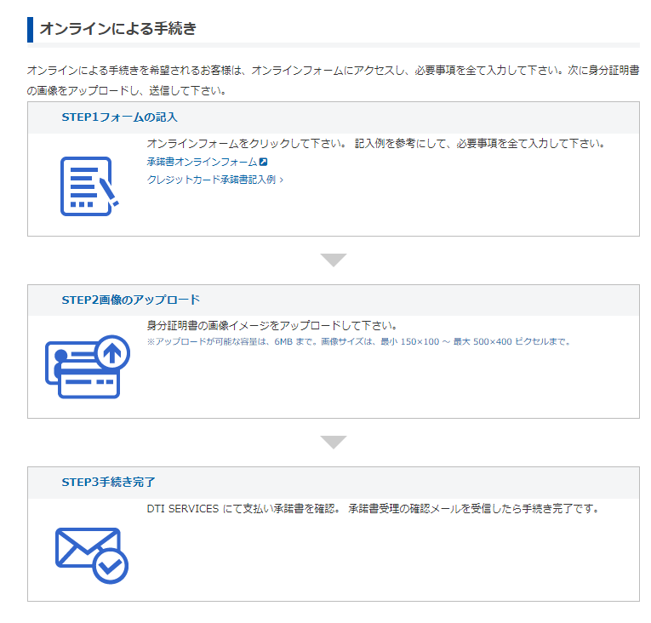
Task: Click the オンラインによる手続き page heading
Action: [117, 29]
